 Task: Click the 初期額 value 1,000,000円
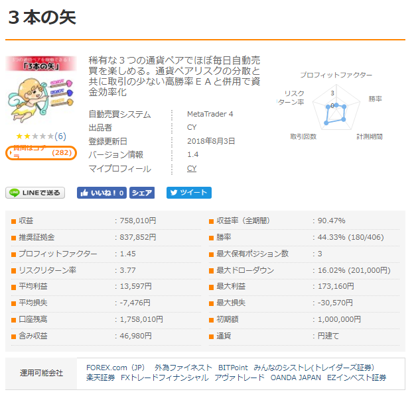click(x=339, y=319)
